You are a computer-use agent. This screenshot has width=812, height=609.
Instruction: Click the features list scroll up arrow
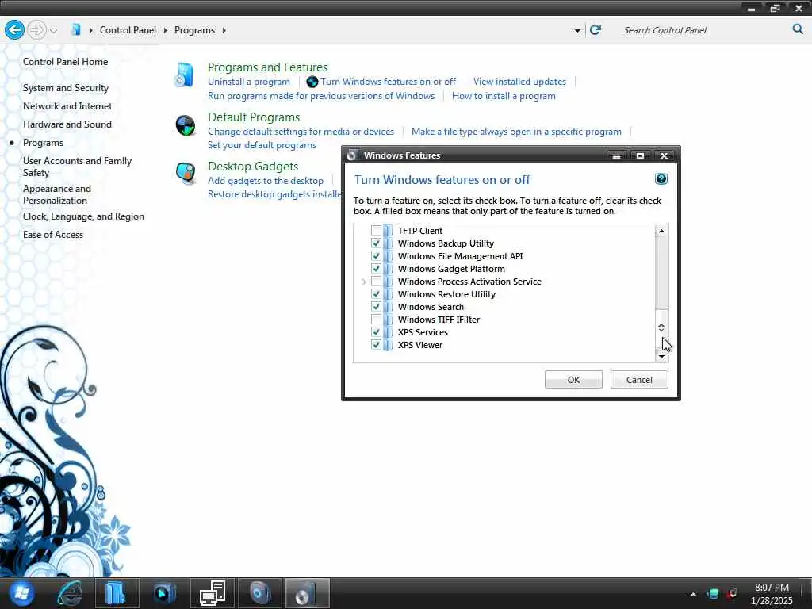pos(661,231)
